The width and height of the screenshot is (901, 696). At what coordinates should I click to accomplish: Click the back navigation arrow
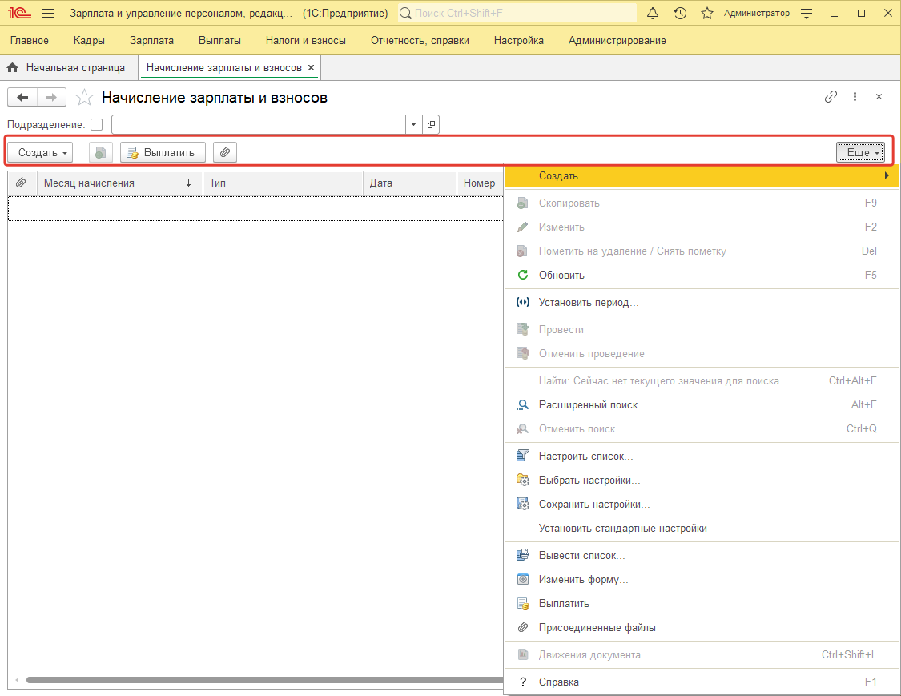point(22,98)
